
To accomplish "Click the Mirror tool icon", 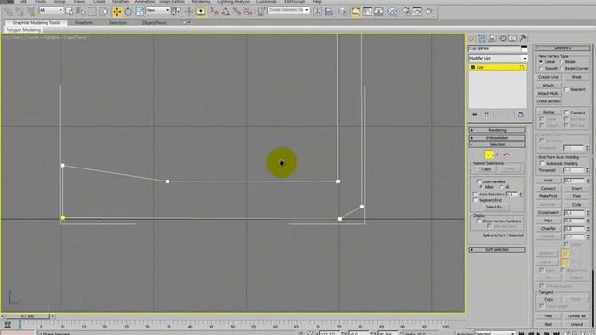I will (318, 12).
